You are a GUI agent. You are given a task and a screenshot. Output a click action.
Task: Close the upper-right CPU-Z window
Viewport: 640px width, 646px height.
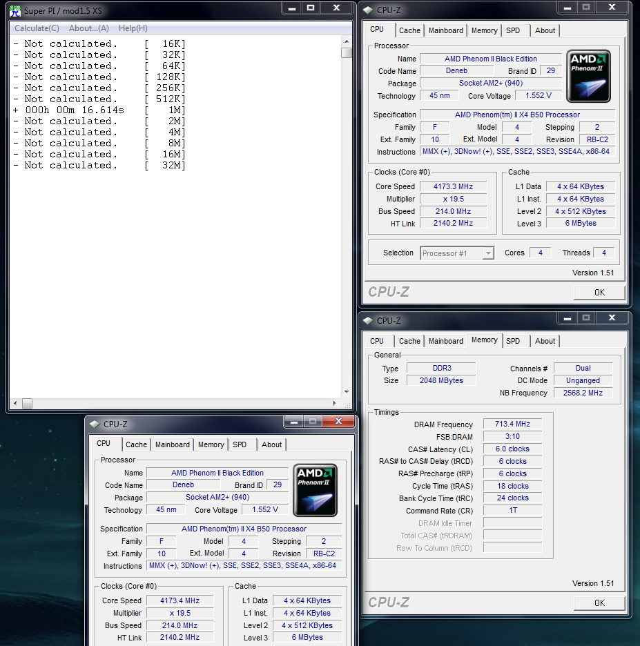point(612,8)
